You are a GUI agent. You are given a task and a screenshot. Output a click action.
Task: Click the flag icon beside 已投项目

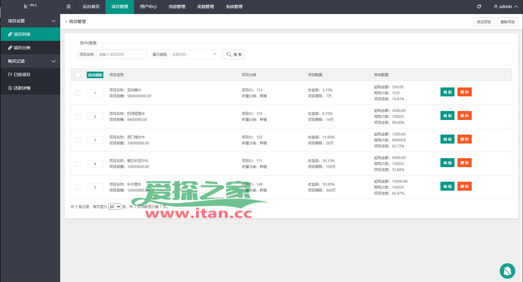[x=10, y=75]
